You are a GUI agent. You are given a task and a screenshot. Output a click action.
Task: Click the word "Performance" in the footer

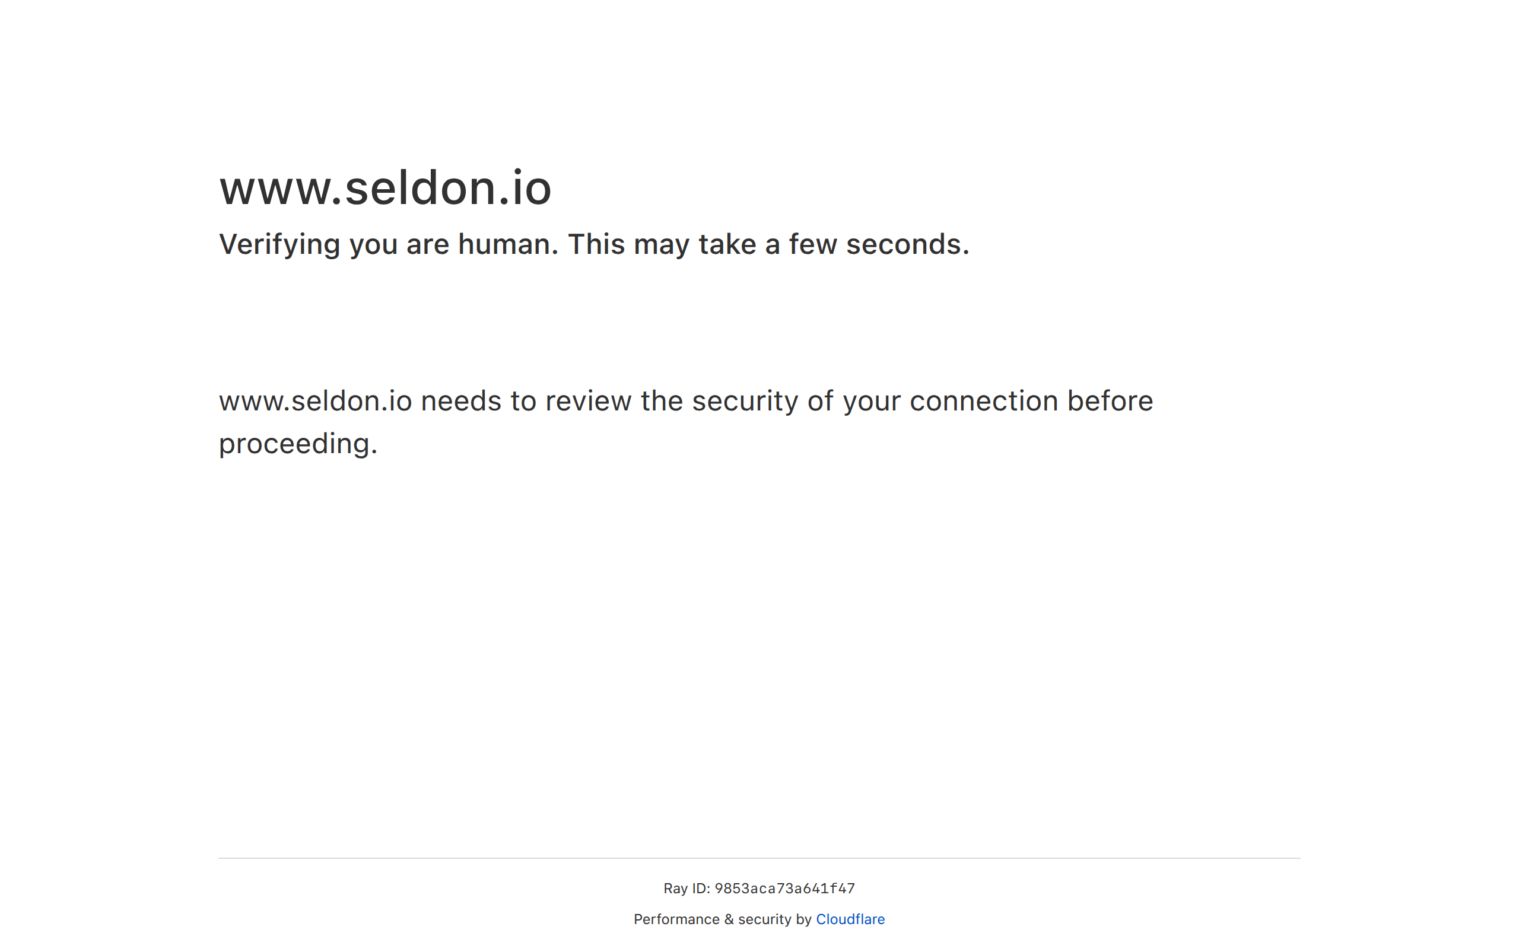click(676, 919)
